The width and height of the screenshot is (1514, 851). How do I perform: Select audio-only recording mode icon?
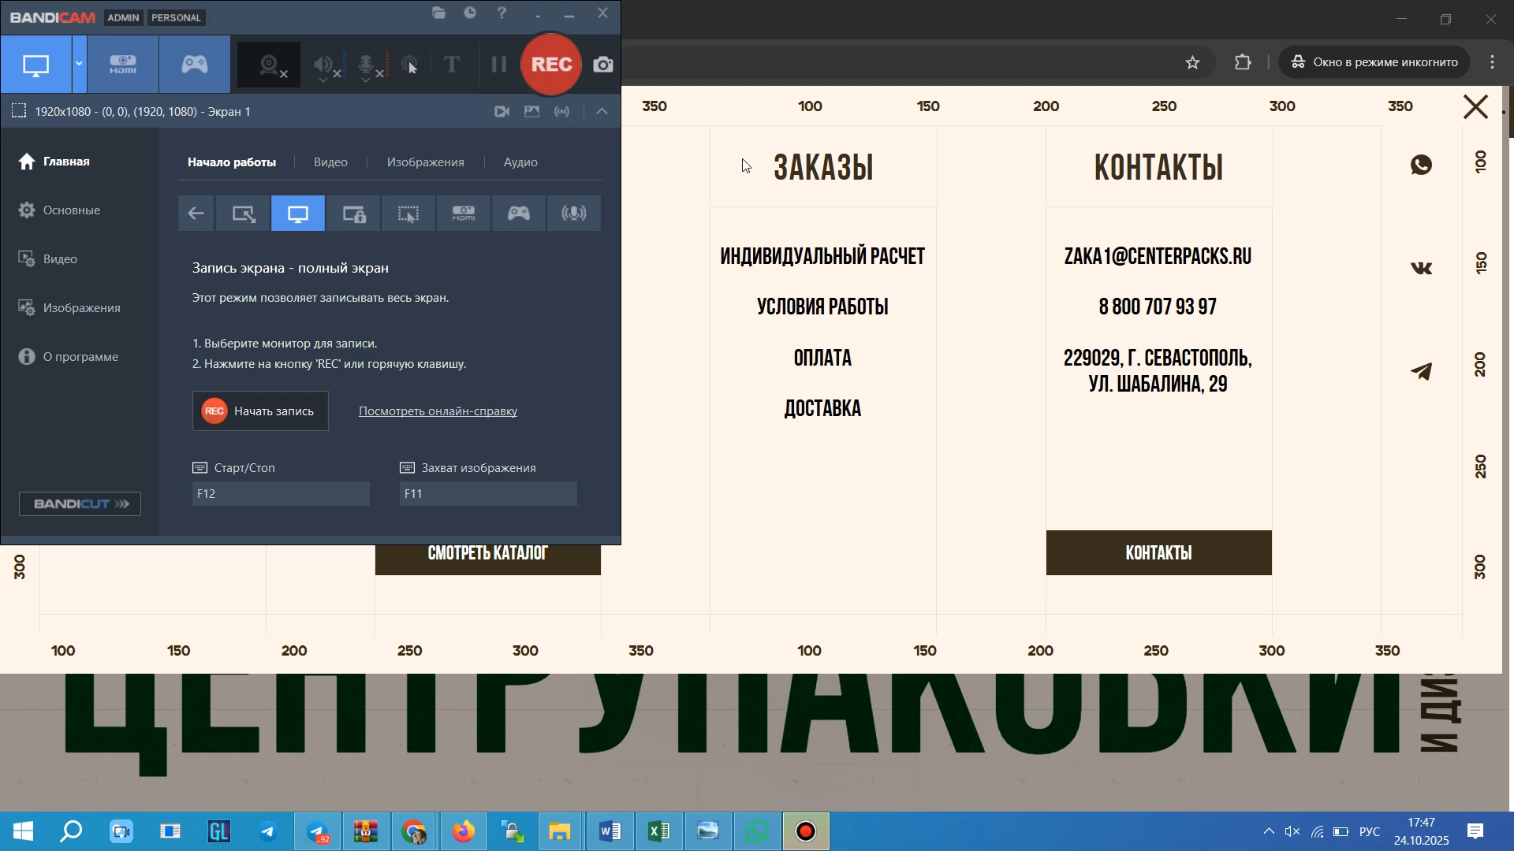coord(574,214)
